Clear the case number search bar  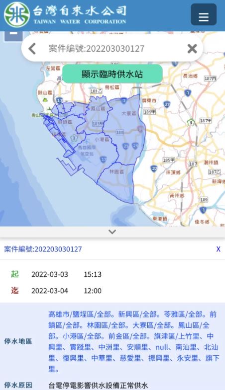click(192, 49)
